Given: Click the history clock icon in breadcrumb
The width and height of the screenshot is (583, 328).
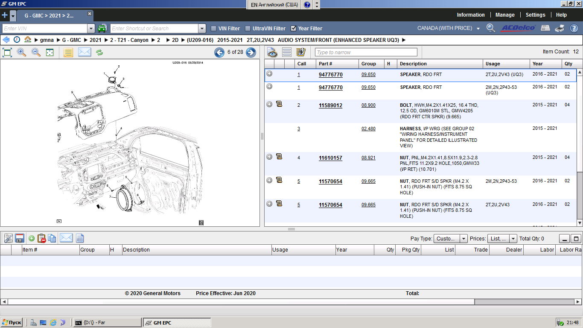Looking at the screenshot, I should pos(17,40).
